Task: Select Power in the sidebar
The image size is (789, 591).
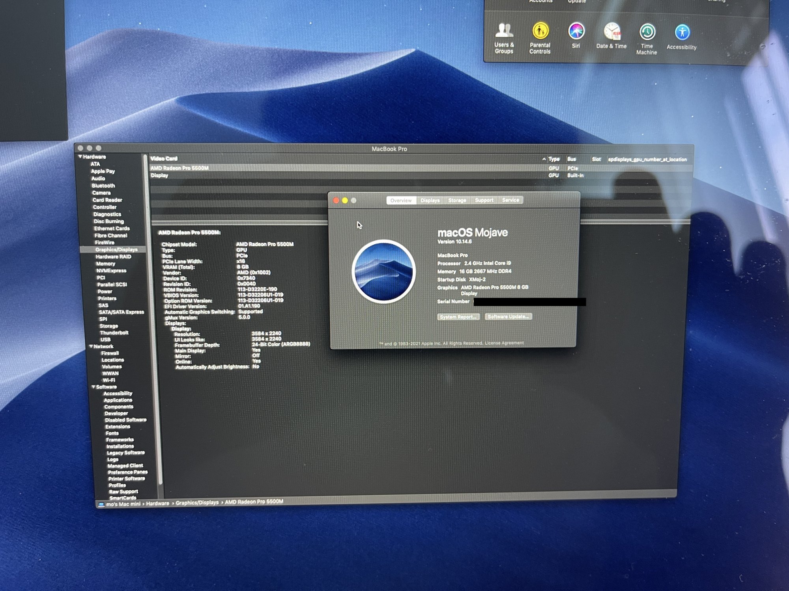Action: (105, 292)
